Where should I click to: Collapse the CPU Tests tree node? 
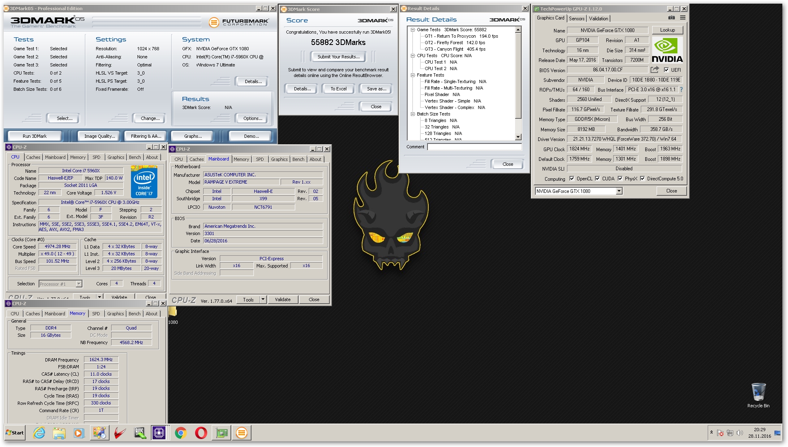[413, 56]
